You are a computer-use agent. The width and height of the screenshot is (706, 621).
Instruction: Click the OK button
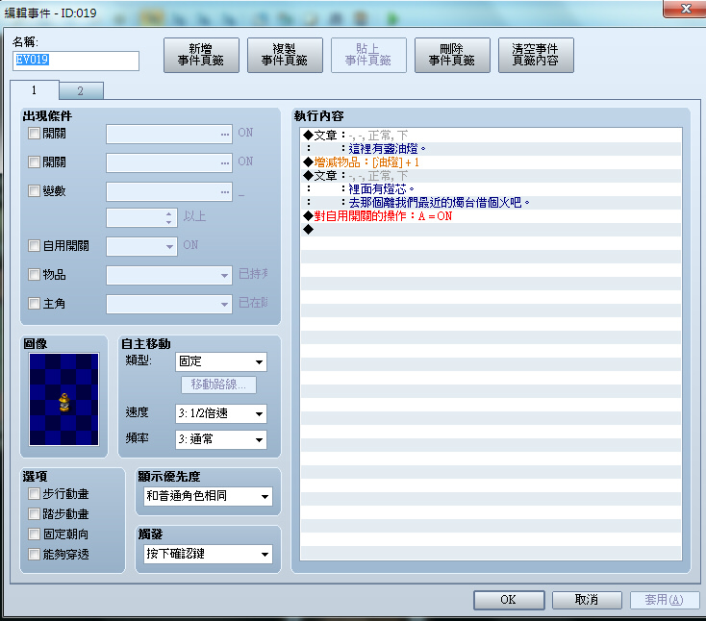(x=509, y=600)
